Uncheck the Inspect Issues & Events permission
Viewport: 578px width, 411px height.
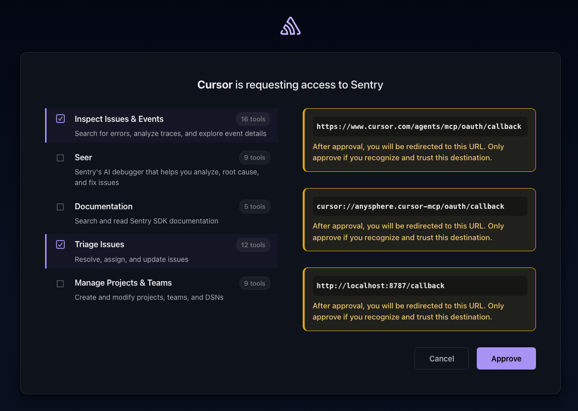pos(60,118)
